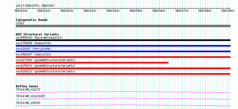Click ruler coordinate 58603200

click(67, 11)
